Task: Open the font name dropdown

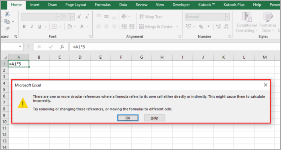Action: click(x=58, y=17)
